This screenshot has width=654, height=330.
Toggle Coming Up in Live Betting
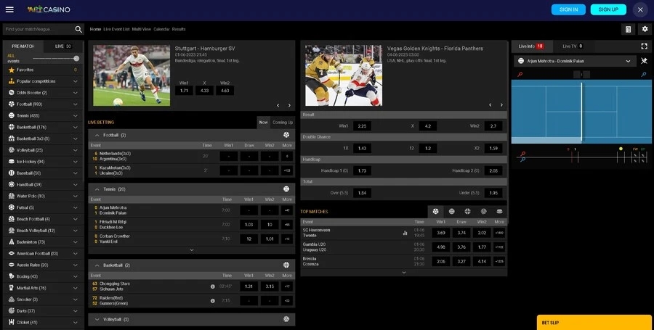coord(283,123)
